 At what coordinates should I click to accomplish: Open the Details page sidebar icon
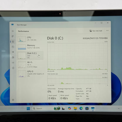[x=13, y=62]
